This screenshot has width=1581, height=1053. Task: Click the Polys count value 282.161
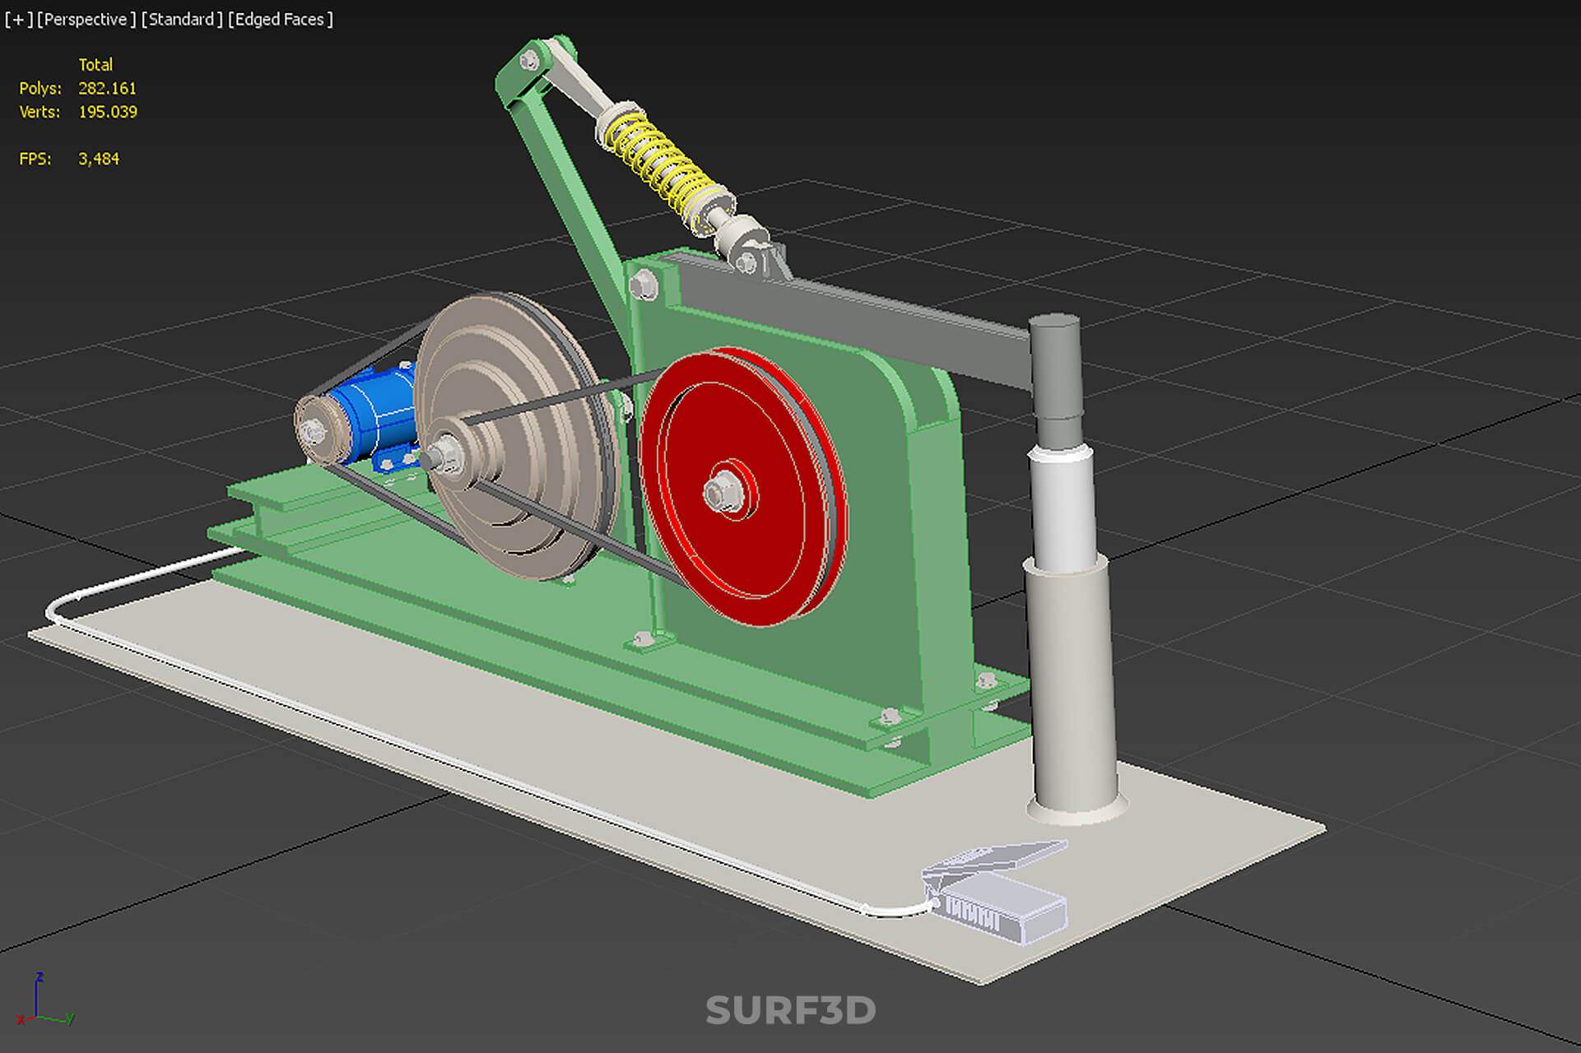[107, 88]
